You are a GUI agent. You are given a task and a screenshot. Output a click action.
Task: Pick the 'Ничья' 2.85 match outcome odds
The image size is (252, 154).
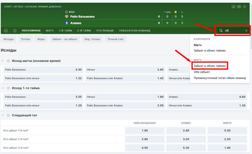[125, 69]
